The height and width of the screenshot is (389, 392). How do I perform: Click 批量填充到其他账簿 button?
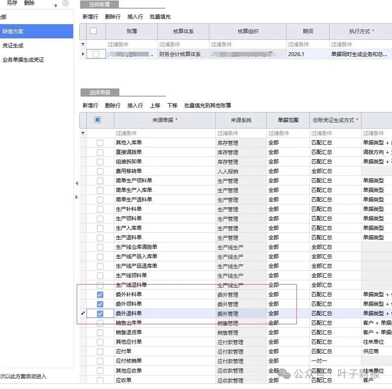(207, 106)
